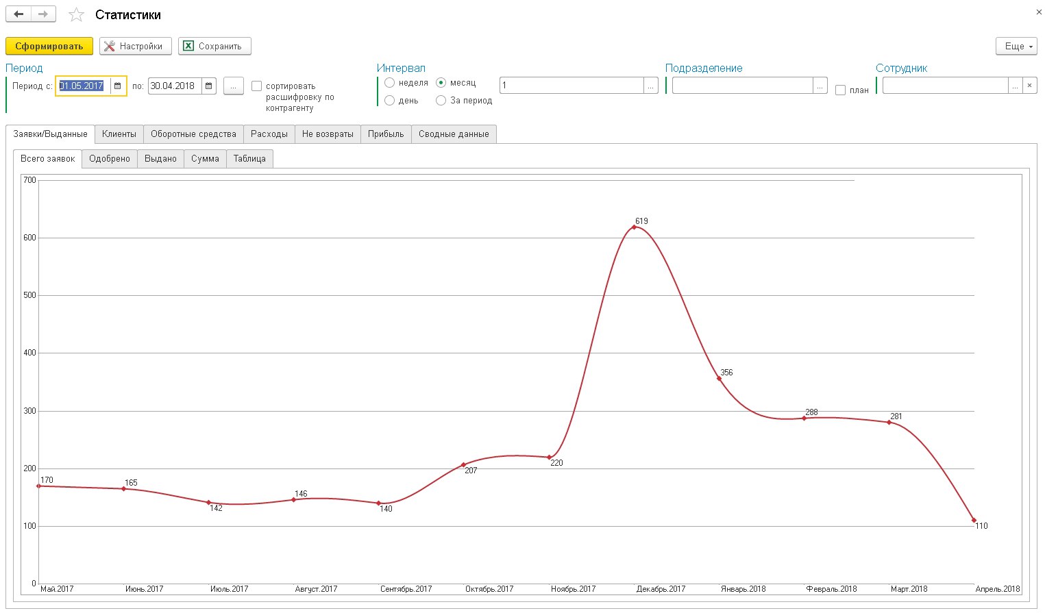
Task: Select the неделя interval radio button
Action: coord(390,83)
